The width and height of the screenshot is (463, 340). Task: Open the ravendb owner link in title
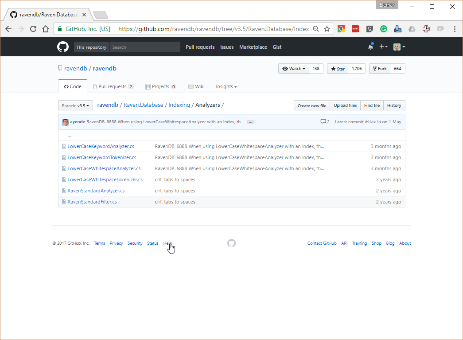pos(76,69)
